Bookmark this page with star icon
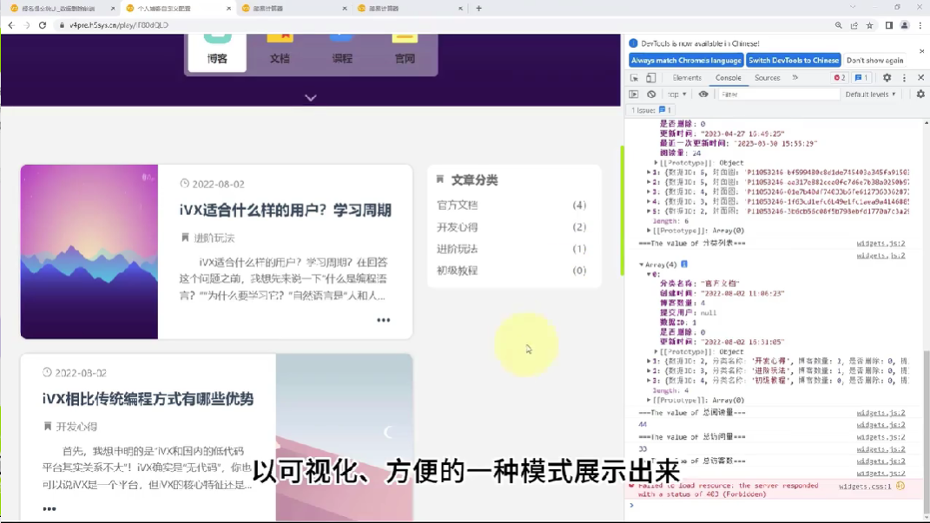 click(x=869, y=25)
